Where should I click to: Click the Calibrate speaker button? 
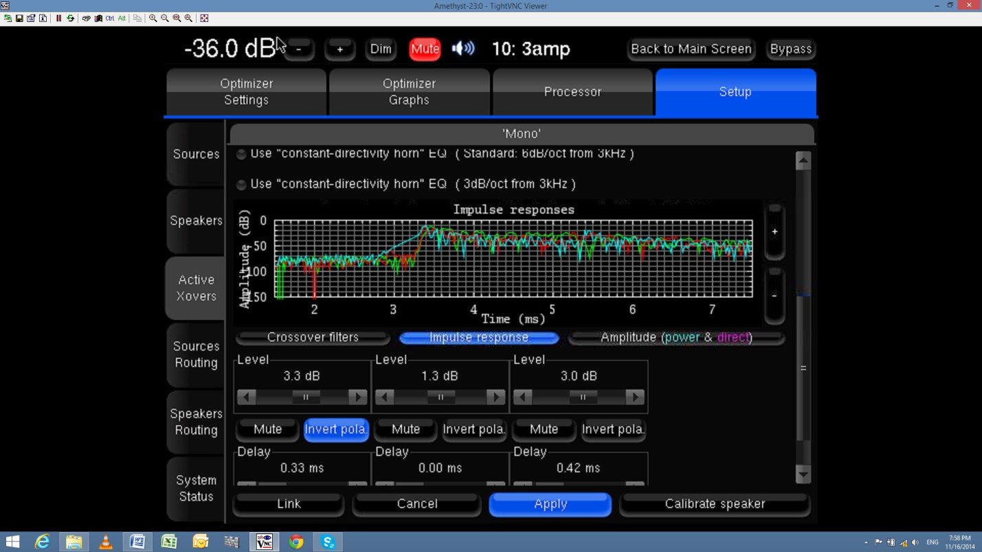(x=715, y=504)
